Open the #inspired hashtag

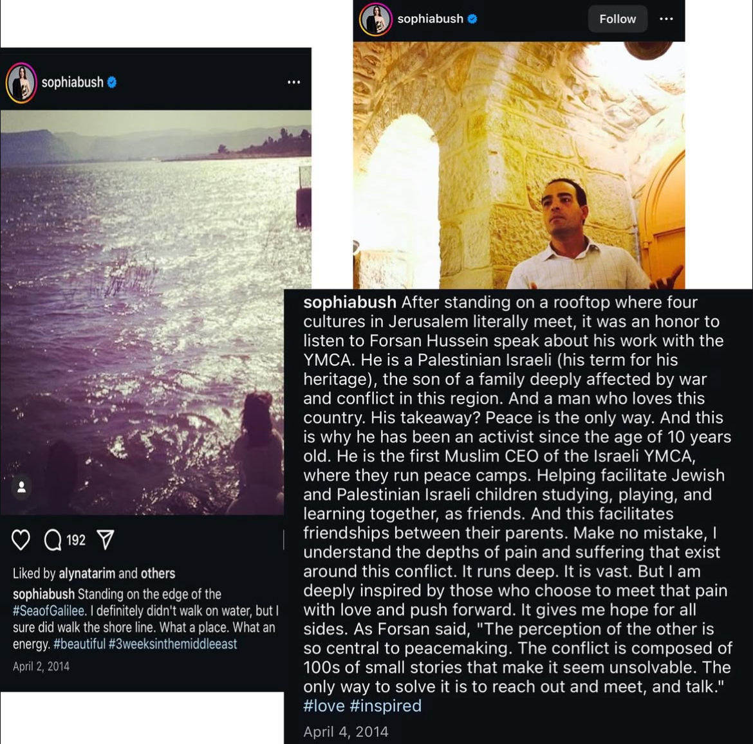pyautogui.click(x=386, y=705)
